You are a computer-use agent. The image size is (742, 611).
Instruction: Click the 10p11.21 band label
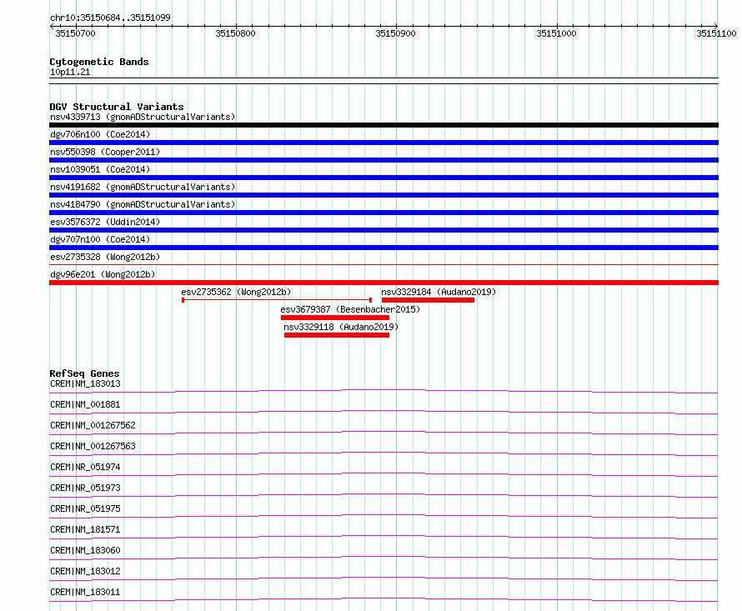tap(70, 72)
